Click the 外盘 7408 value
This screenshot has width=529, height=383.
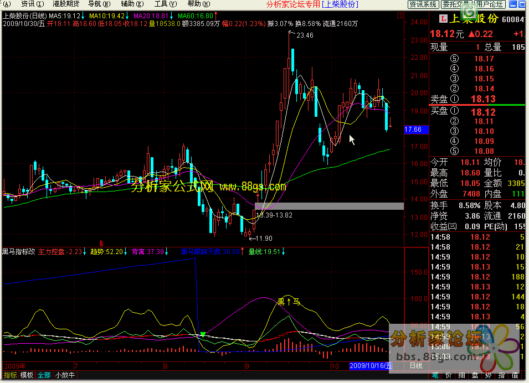tap(471, 194)
